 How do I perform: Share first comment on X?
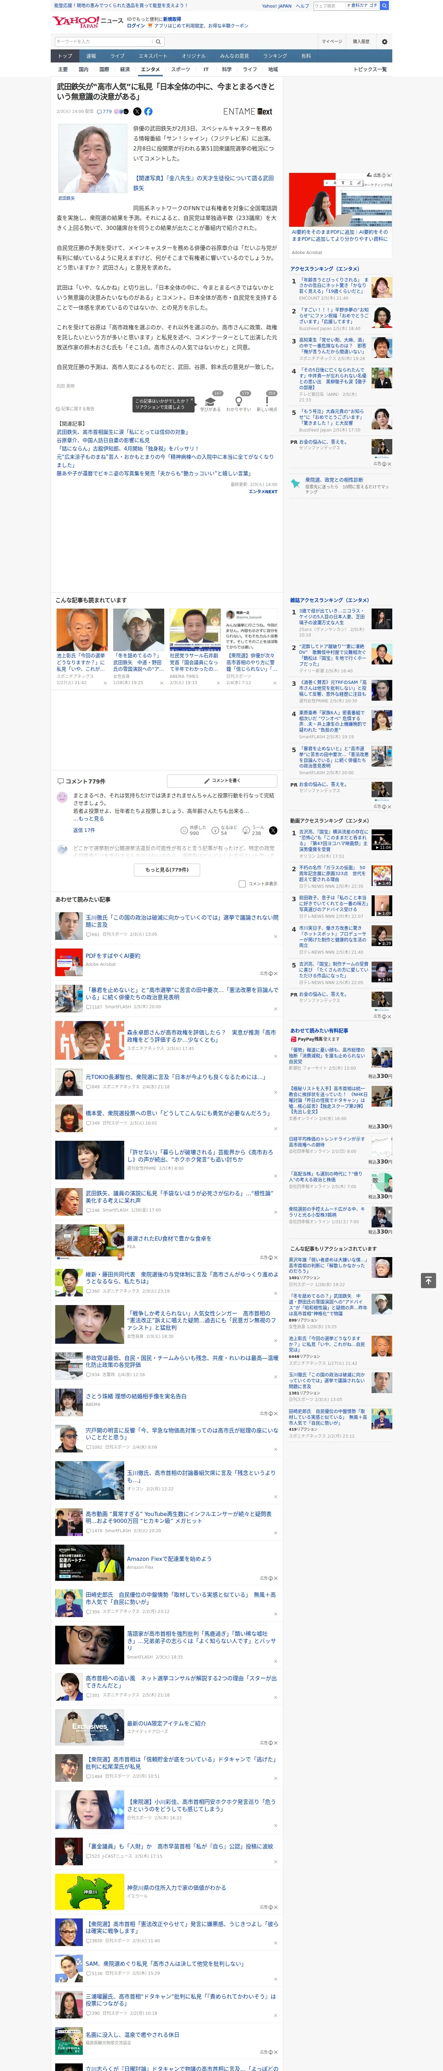(273, 830)
